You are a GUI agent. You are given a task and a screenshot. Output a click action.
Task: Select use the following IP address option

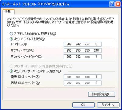pyautogui.click(x=11, y=39)
